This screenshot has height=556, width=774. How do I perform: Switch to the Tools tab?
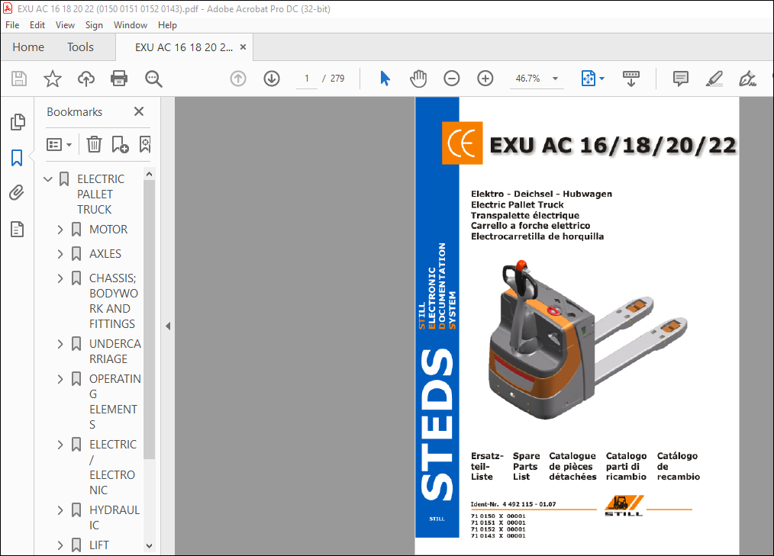pyautogui.click(x=80, y=47)
